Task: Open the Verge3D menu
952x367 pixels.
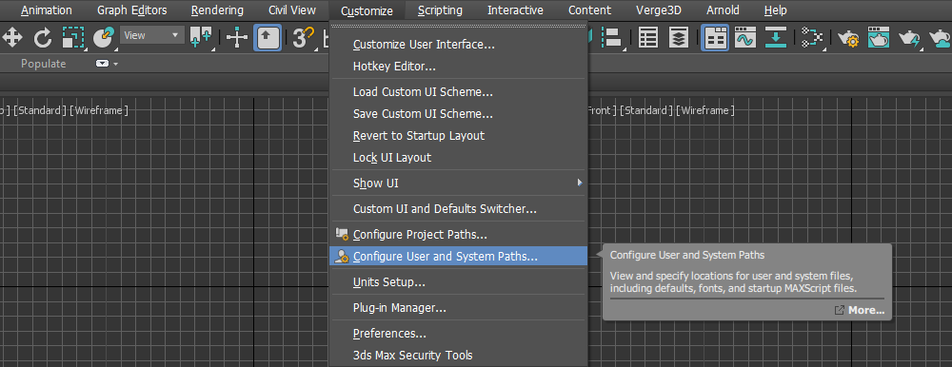Action: click(x=659, y=10)
